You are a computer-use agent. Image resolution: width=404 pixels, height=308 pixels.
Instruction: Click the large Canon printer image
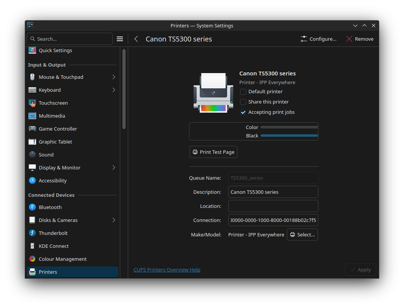[x=213, y=93]
